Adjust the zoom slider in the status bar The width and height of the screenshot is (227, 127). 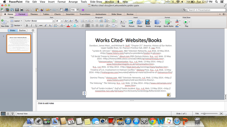pyautogui.click(x=204, y=114)
